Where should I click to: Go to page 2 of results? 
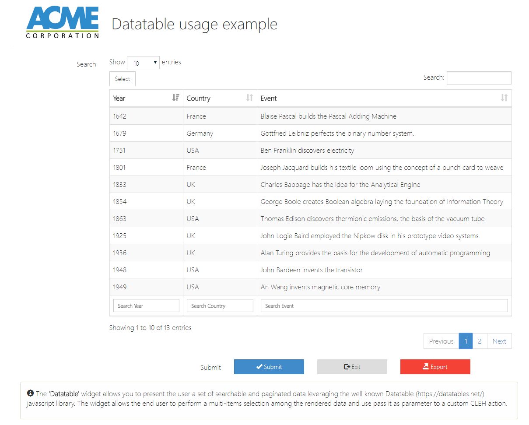coord(480,341)
